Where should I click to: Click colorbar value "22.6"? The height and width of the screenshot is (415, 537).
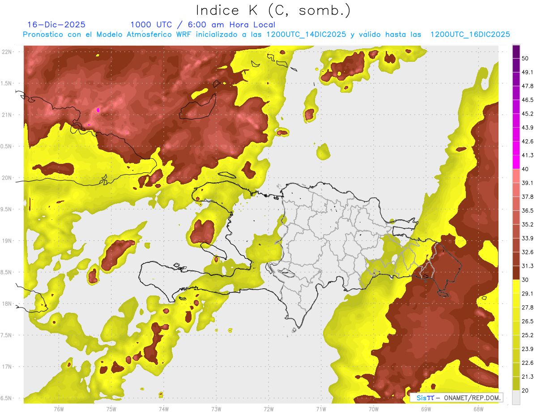(x=528, y=363)
